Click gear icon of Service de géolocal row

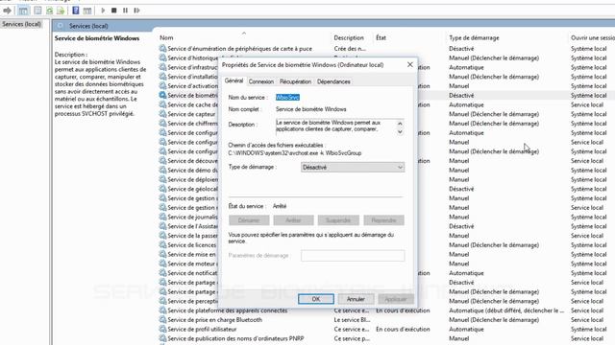tap(162, 189)
